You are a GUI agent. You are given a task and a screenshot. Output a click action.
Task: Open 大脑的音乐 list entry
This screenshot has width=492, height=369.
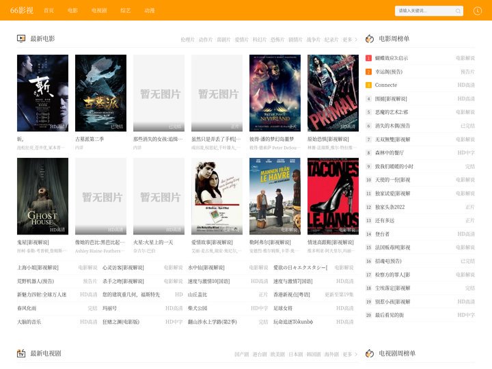pyautogui.click(x=29, y=322)
